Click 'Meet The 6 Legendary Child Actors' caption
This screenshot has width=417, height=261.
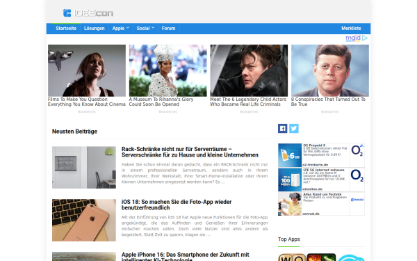point(248,102)
